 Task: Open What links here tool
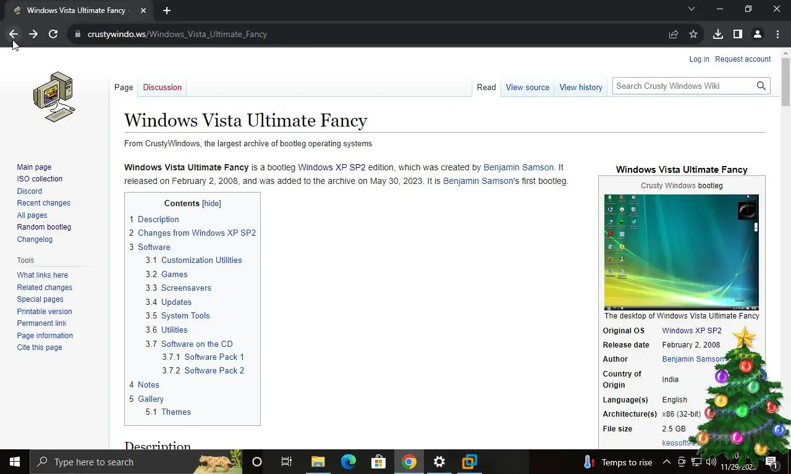[x=43, y=275]
